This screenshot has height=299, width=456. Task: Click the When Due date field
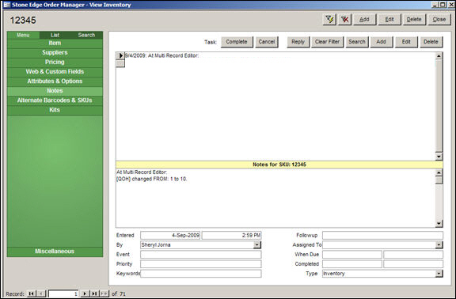point(352,255)
